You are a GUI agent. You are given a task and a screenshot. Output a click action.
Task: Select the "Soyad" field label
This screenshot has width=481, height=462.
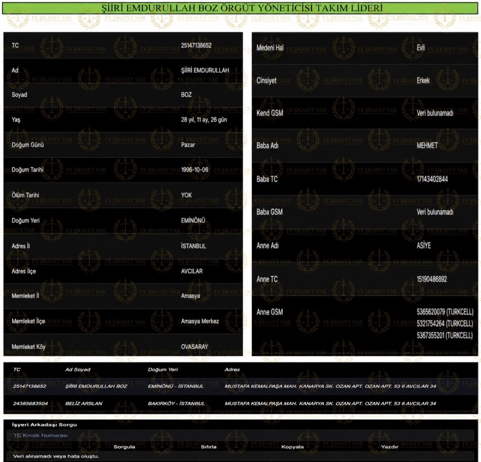[19, 95]
